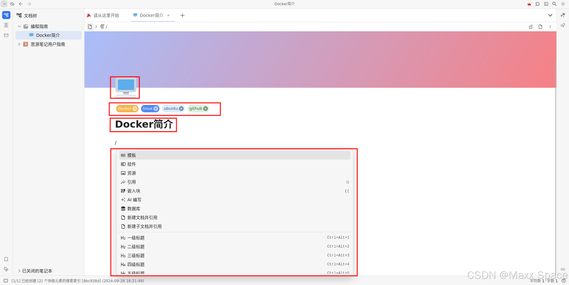Choose AI 编写 from slash menu
The image size is (569, 285).
coord(235,200)
